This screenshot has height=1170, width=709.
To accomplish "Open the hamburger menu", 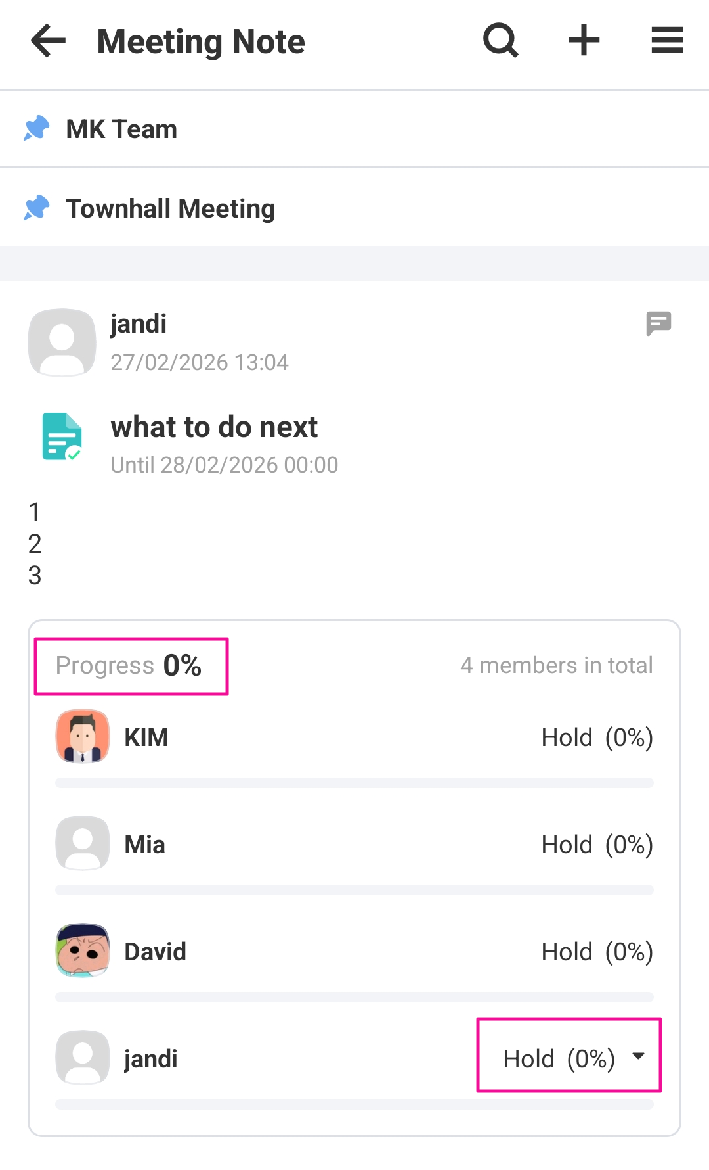I will coord(667,41).
